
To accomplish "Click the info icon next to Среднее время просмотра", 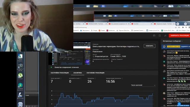I will 122,78.
